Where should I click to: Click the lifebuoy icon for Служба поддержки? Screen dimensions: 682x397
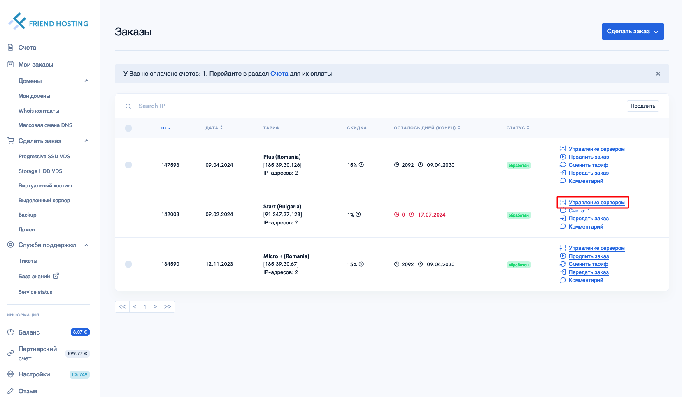(11, 245)
